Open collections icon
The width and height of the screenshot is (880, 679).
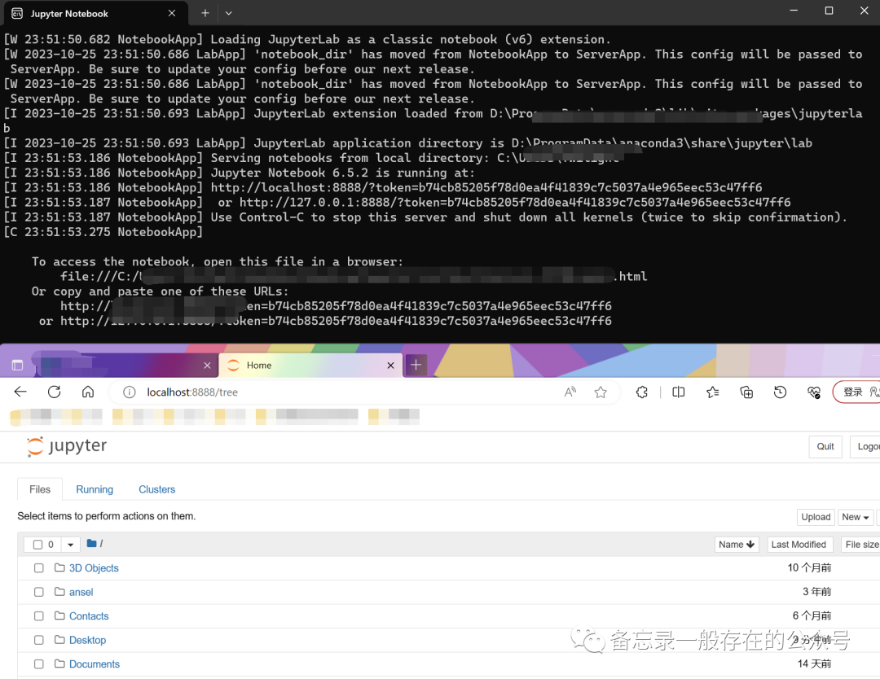(x=746, y=392)
